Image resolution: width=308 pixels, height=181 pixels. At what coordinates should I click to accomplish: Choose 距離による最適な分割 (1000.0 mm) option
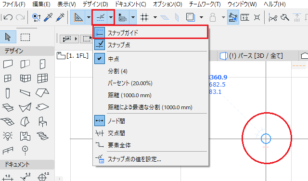coord(151,107)
